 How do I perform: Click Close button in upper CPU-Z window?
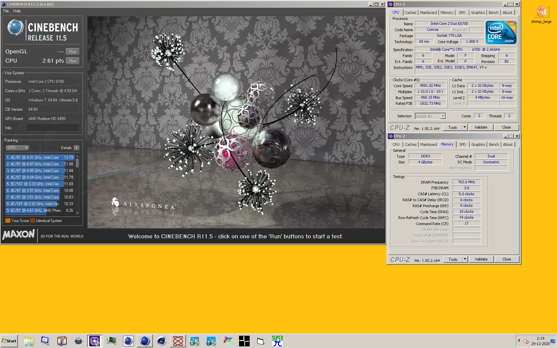[x=506, y=128]
